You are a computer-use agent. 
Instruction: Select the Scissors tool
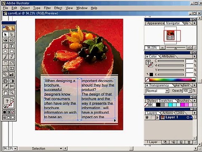point(12,86)
